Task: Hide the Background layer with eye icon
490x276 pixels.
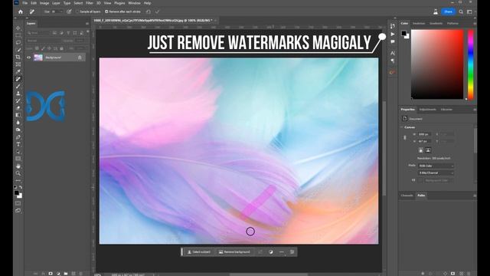Action: click(x=28, y=58)
